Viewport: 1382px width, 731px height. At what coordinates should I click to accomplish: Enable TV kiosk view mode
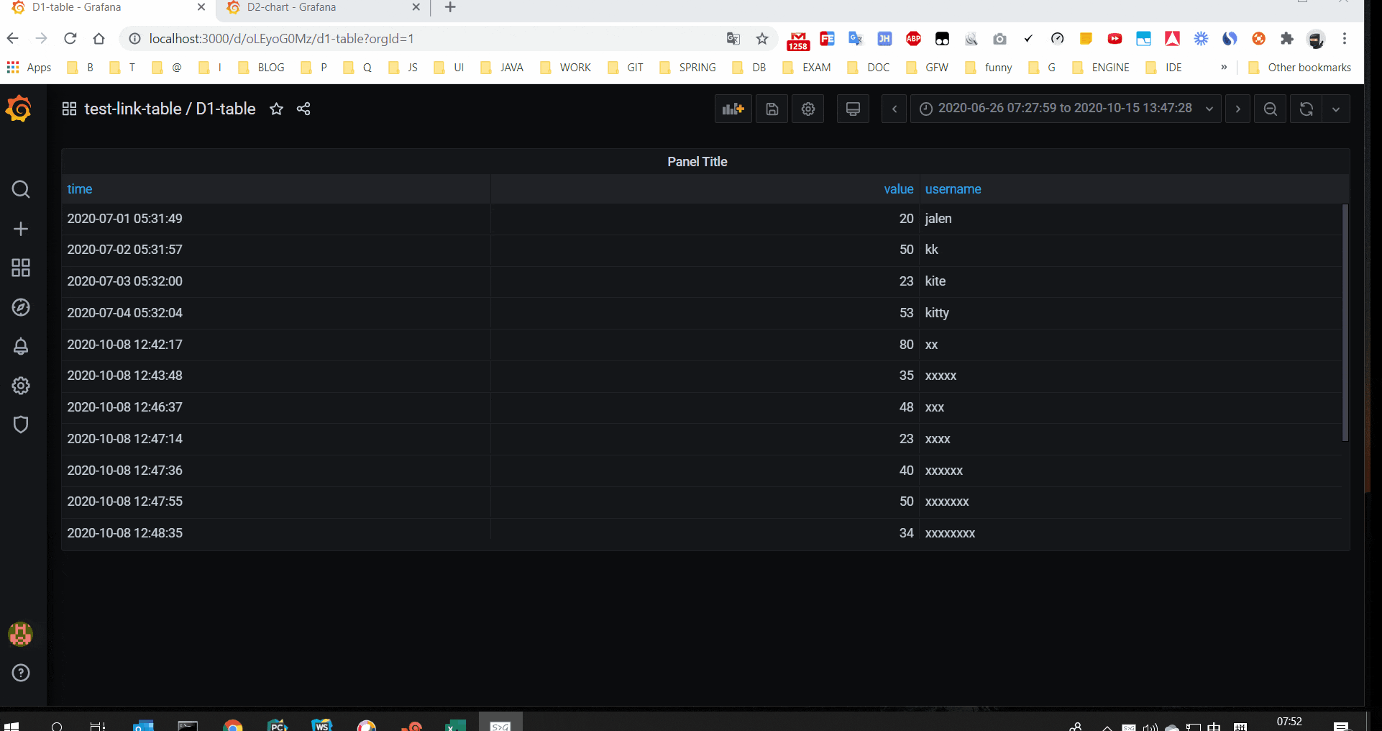click(852, 109)
